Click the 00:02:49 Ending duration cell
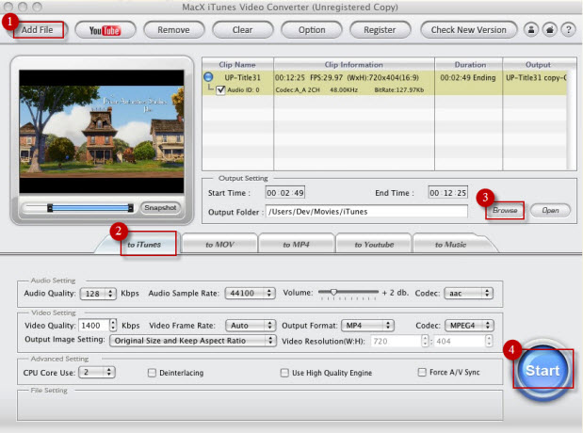Image resolution: width=583 pixels, height=433 pixels. [x=468, y=77]
